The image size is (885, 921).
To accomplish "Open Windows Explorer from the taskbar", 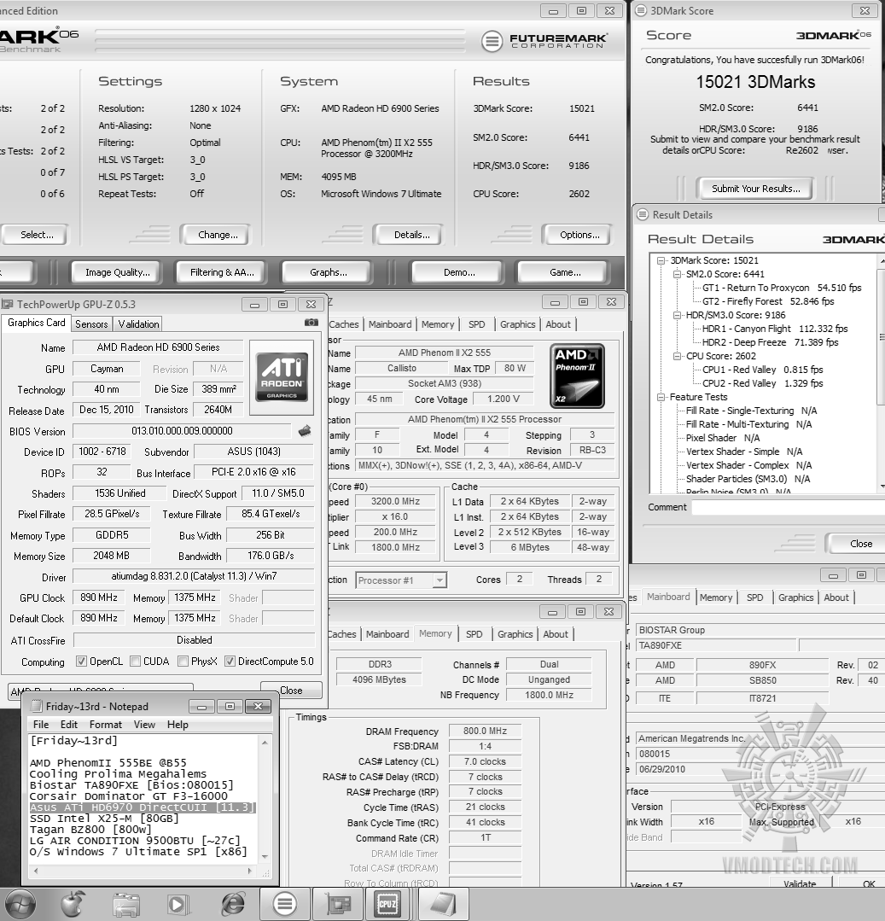I will [x=126, y=904].
